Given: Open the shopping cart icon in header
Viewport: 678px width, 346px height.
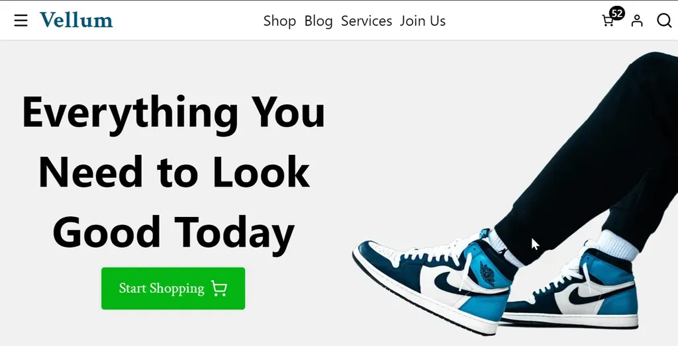Looking at the screenshot, I should point(608,21).
